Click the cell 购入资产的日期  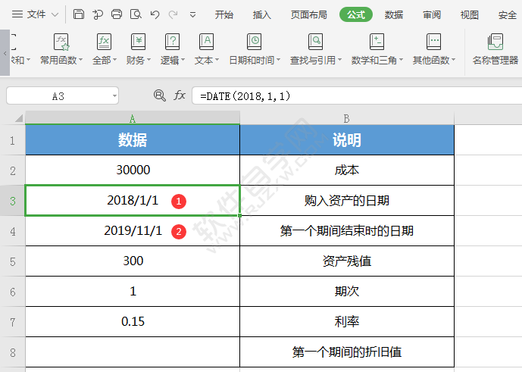click(x=347, y=201)
